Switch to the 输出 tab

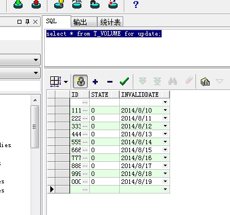[84, 22]
